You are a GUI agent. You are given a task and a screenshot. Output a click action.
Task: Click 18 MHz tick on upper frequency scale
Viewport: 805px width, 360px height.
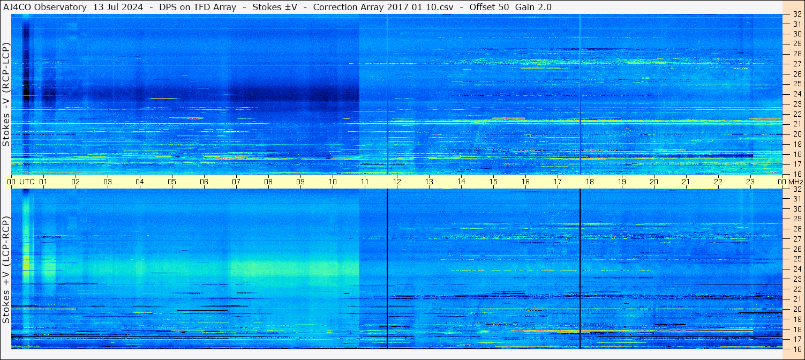(797, 154)
